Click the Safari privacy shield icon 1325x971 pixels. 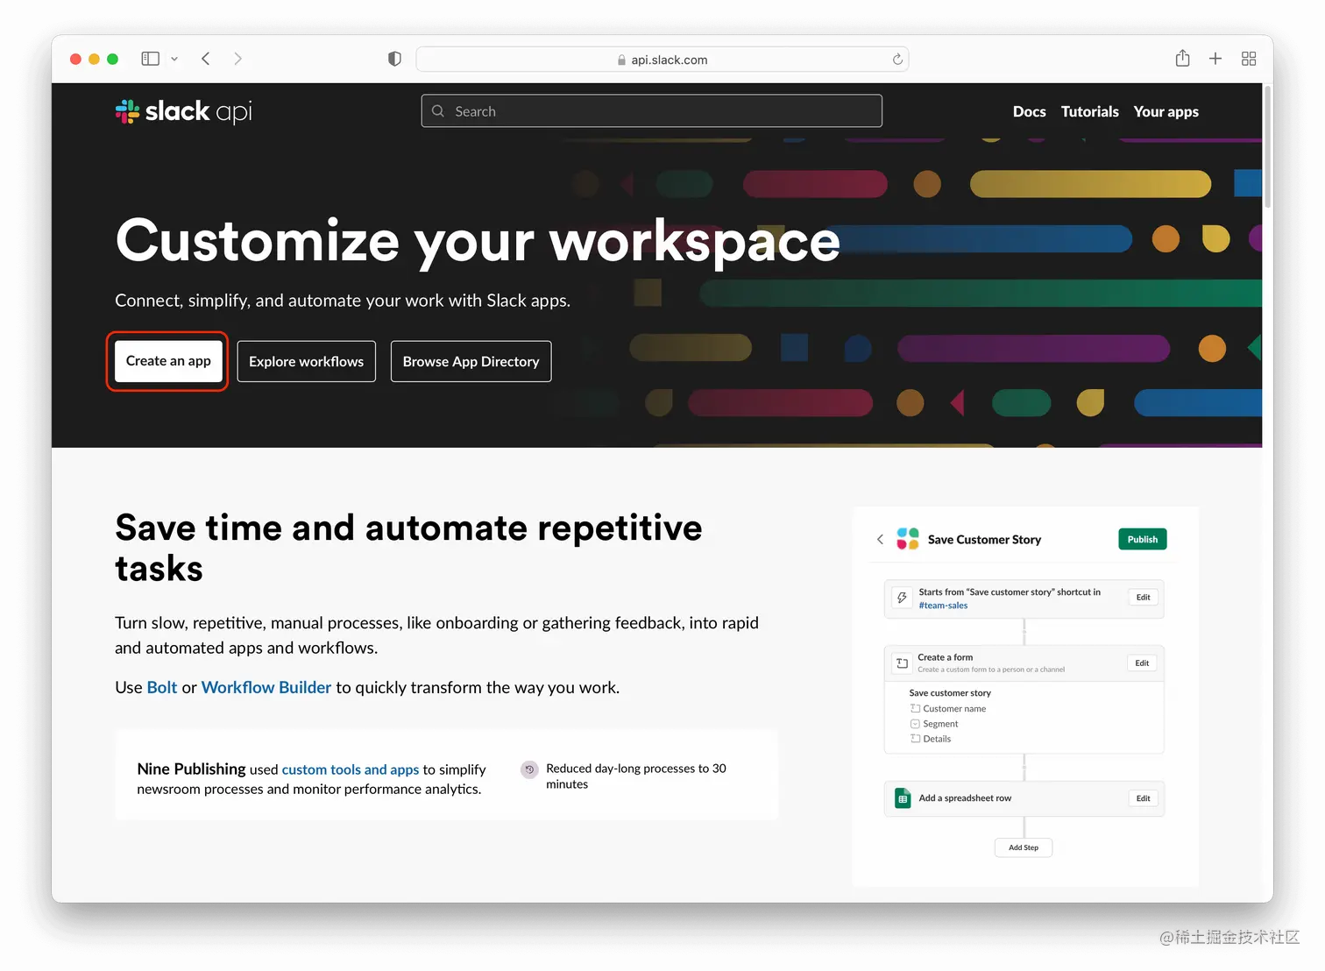click(394, 59)
